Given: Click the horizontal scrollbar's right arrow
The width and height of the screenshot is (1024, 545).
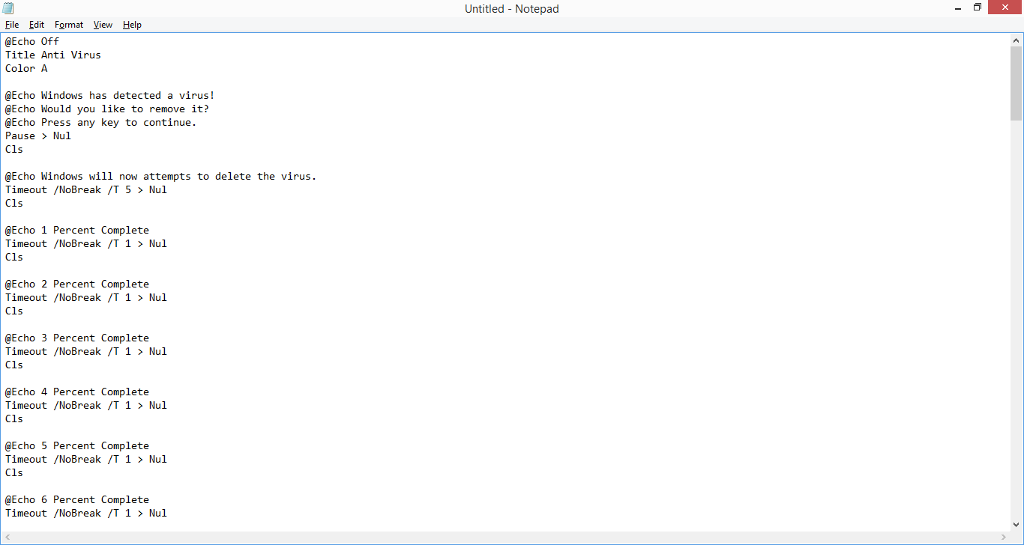Looking at the screenshot, I should 1005,537.
